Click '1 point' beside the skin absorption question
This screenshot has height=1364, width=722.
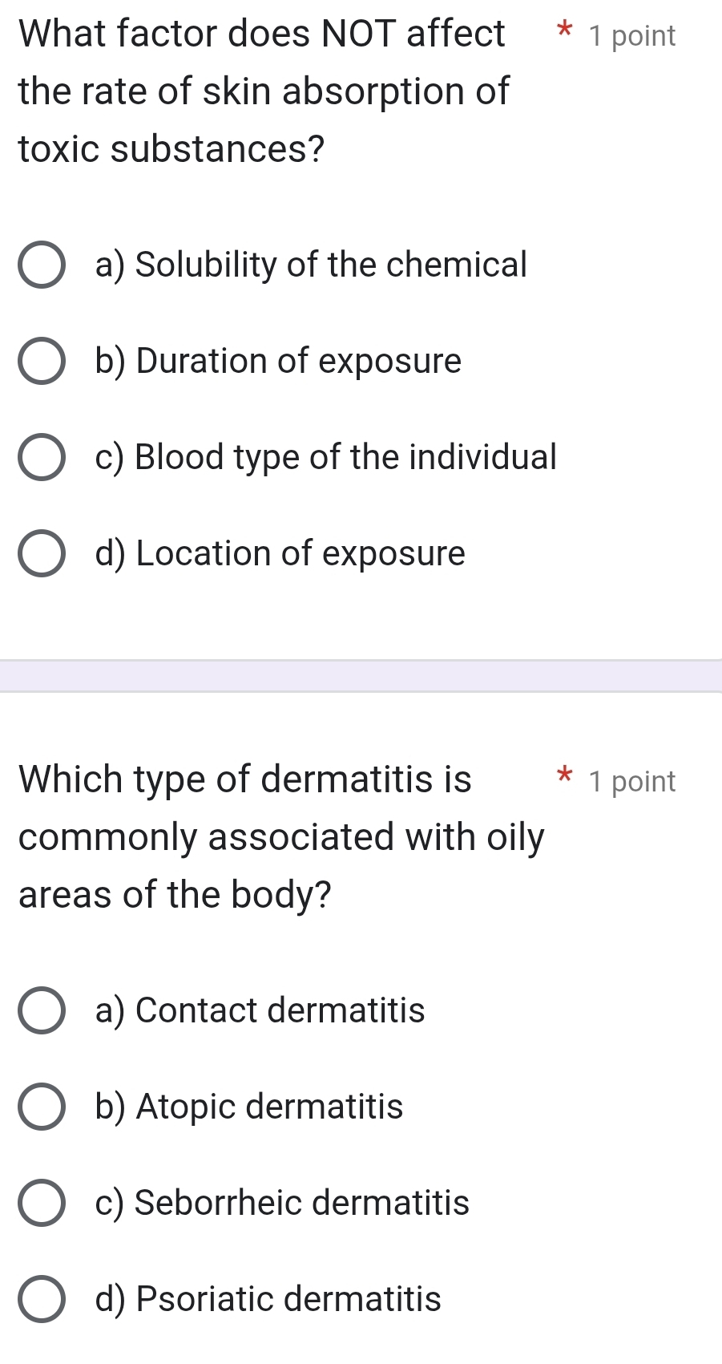coord(631,36)
